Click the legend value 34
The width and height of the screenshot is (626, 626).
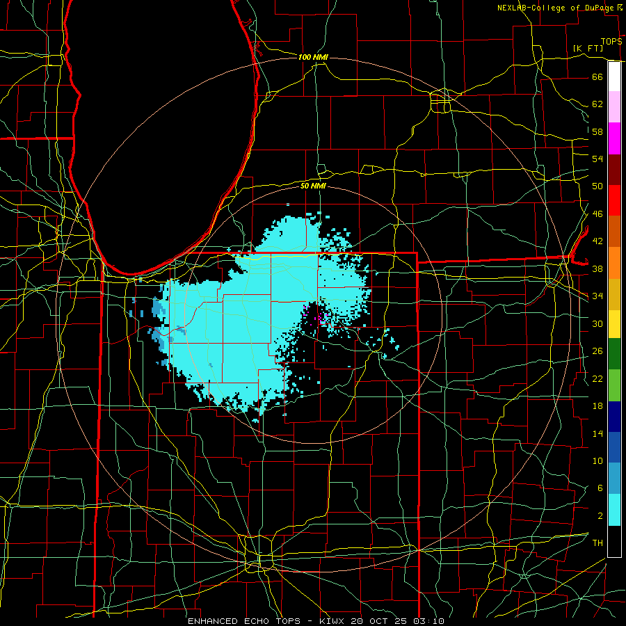[x=597, y=296]
